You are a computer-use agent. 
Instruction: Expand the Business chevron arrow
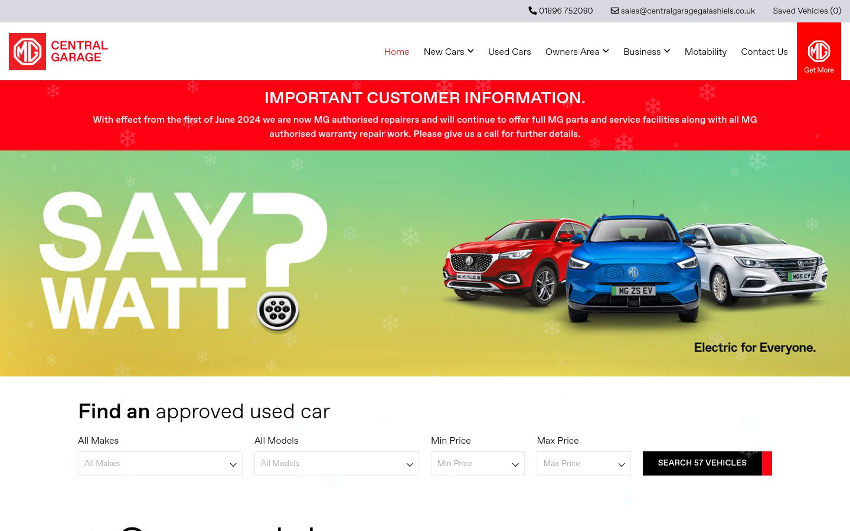click(x=667, y=51)
